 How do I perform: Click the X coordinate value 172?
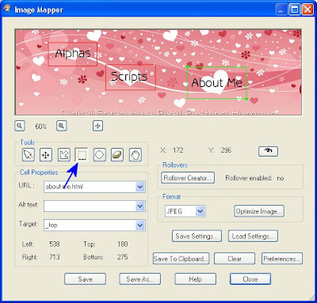(x=178, y=150)
